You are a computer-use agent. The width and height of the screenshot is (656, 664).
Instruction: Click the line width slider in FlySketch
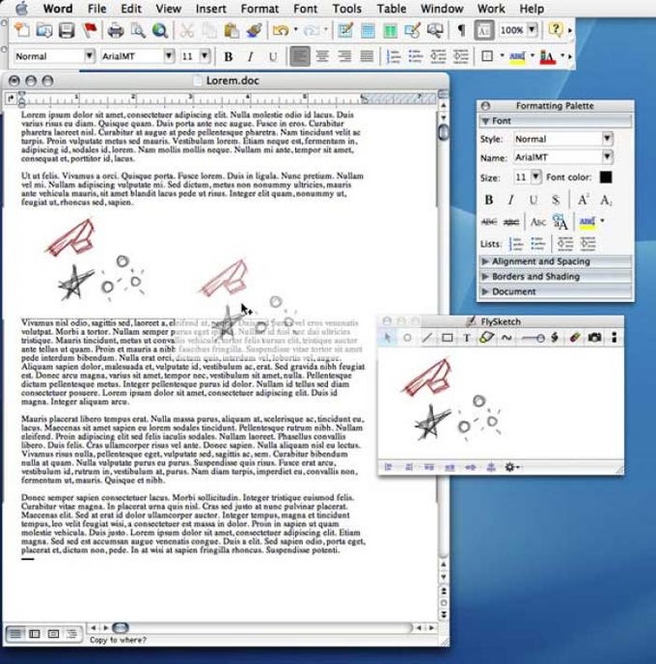[x=533, y=338]
